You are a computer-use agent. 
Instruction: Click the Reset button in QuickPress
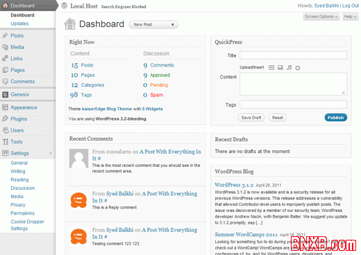tap(278, 118)
